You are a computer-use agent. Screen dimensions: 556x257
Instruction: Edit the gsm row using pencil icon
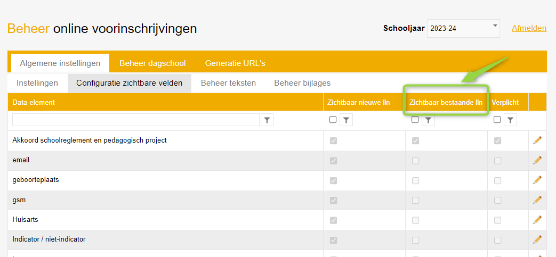537,200
